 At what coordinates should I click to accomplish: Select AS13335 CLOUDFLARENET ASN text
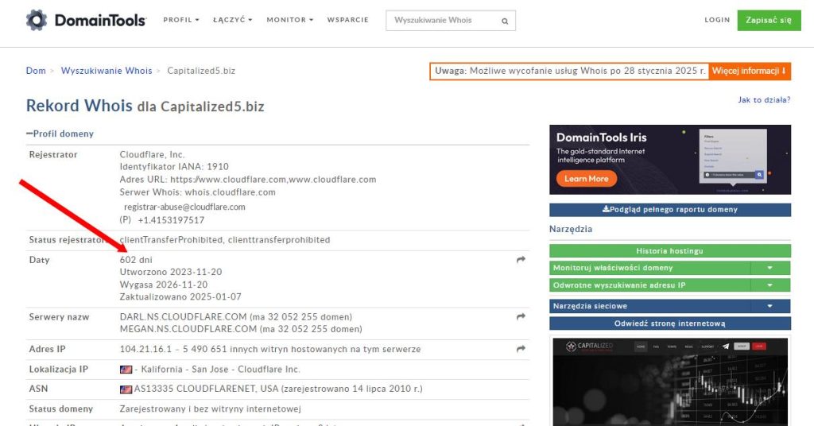205,389
